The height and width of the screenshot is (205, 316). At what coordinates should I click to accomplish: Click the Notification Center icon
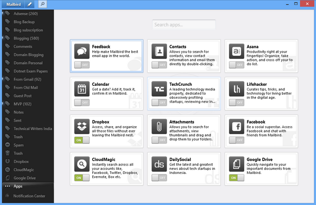pyautogui.click(x=7, y=196)
